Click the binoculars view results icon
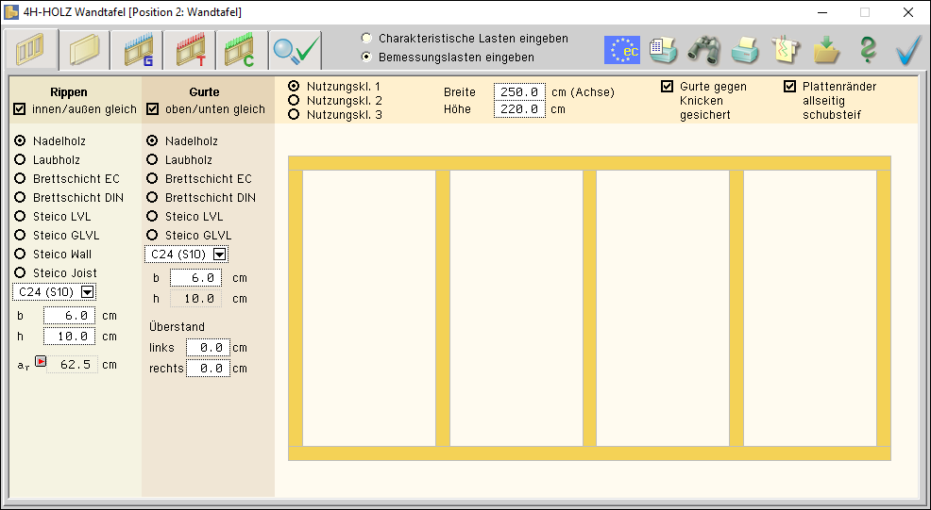The height and width of the screenshot is (510, 931). pos(703,50)
